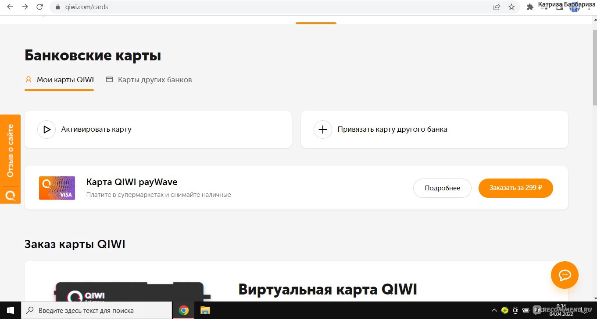
Task: Click the Активировать карту card
Action: [158, 130]
